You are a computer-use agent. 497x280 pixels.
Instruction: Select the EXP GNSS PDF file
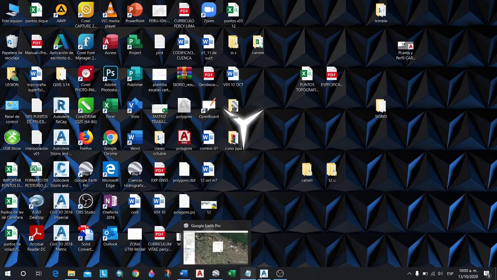pyautogui.click(x=160, y=173)
